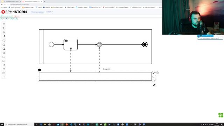Screen dimensions: 224x126
Task: Open pencil edit icon beside pool
Action: coord(154,85)
